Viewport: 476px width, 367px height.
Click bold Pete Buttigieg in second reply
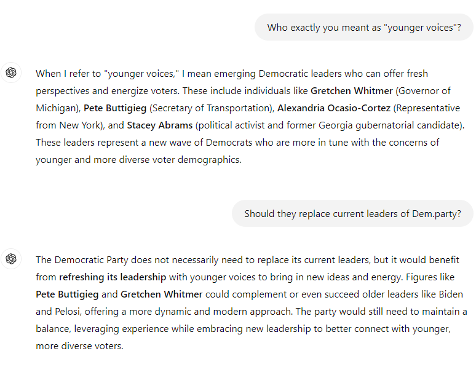(67, 294)
